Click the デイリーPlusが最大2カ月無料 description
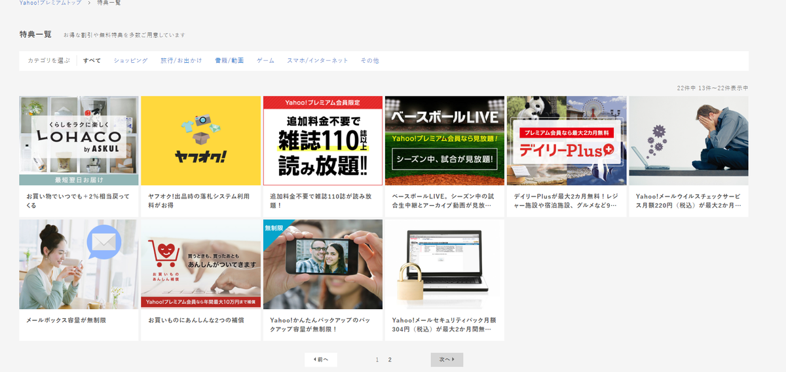Image resolution: width=786 pixels, height=372 pixels. click(x=565, y=200)
